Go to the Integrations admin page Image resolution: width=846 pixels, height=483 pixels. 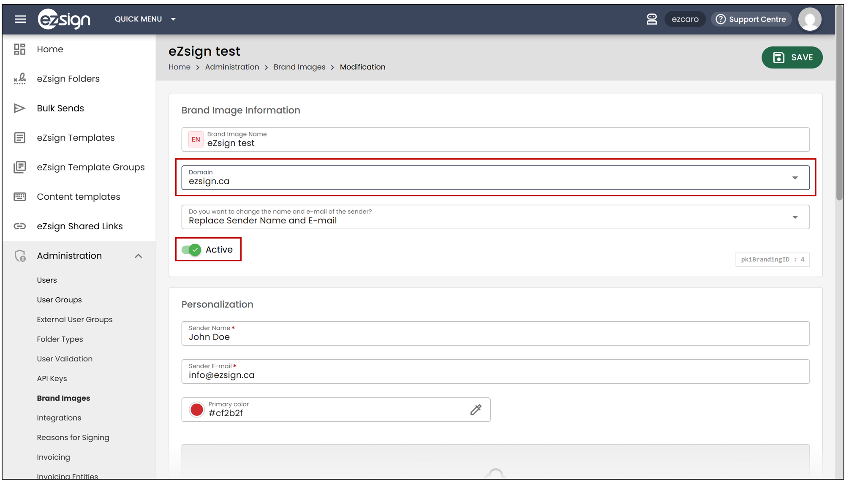tap(59, 418)
